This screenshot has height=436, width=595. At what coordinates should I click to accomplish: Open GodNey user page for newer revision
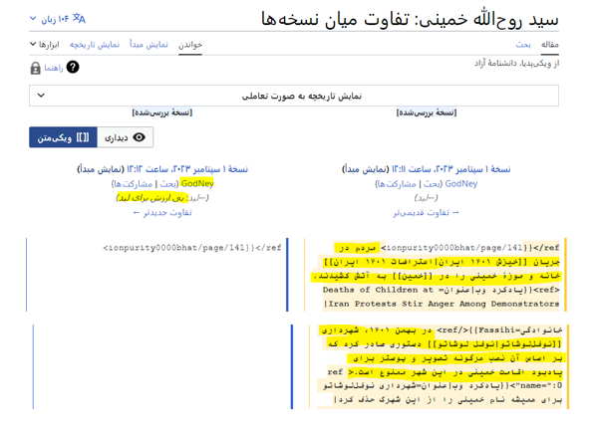pyautogui.click(x=197, y=183)
